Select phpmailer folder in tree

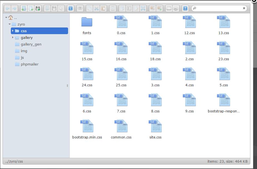27,64
